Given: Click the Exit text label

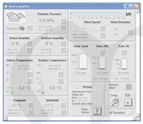Looking at the screenshot, I should pyautogui.click(x=128, y=95).
